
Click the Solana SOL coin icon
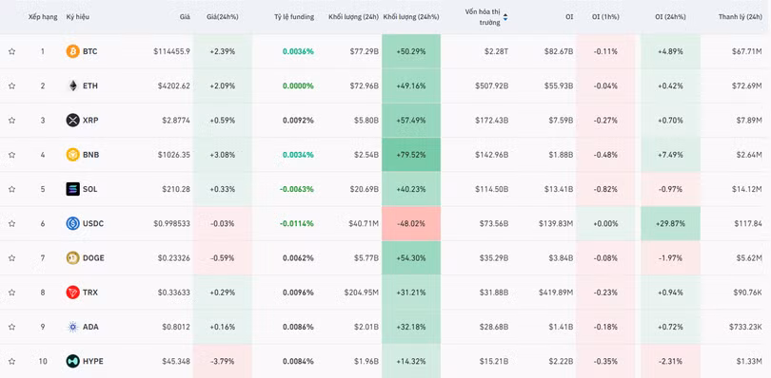point(72,189)
